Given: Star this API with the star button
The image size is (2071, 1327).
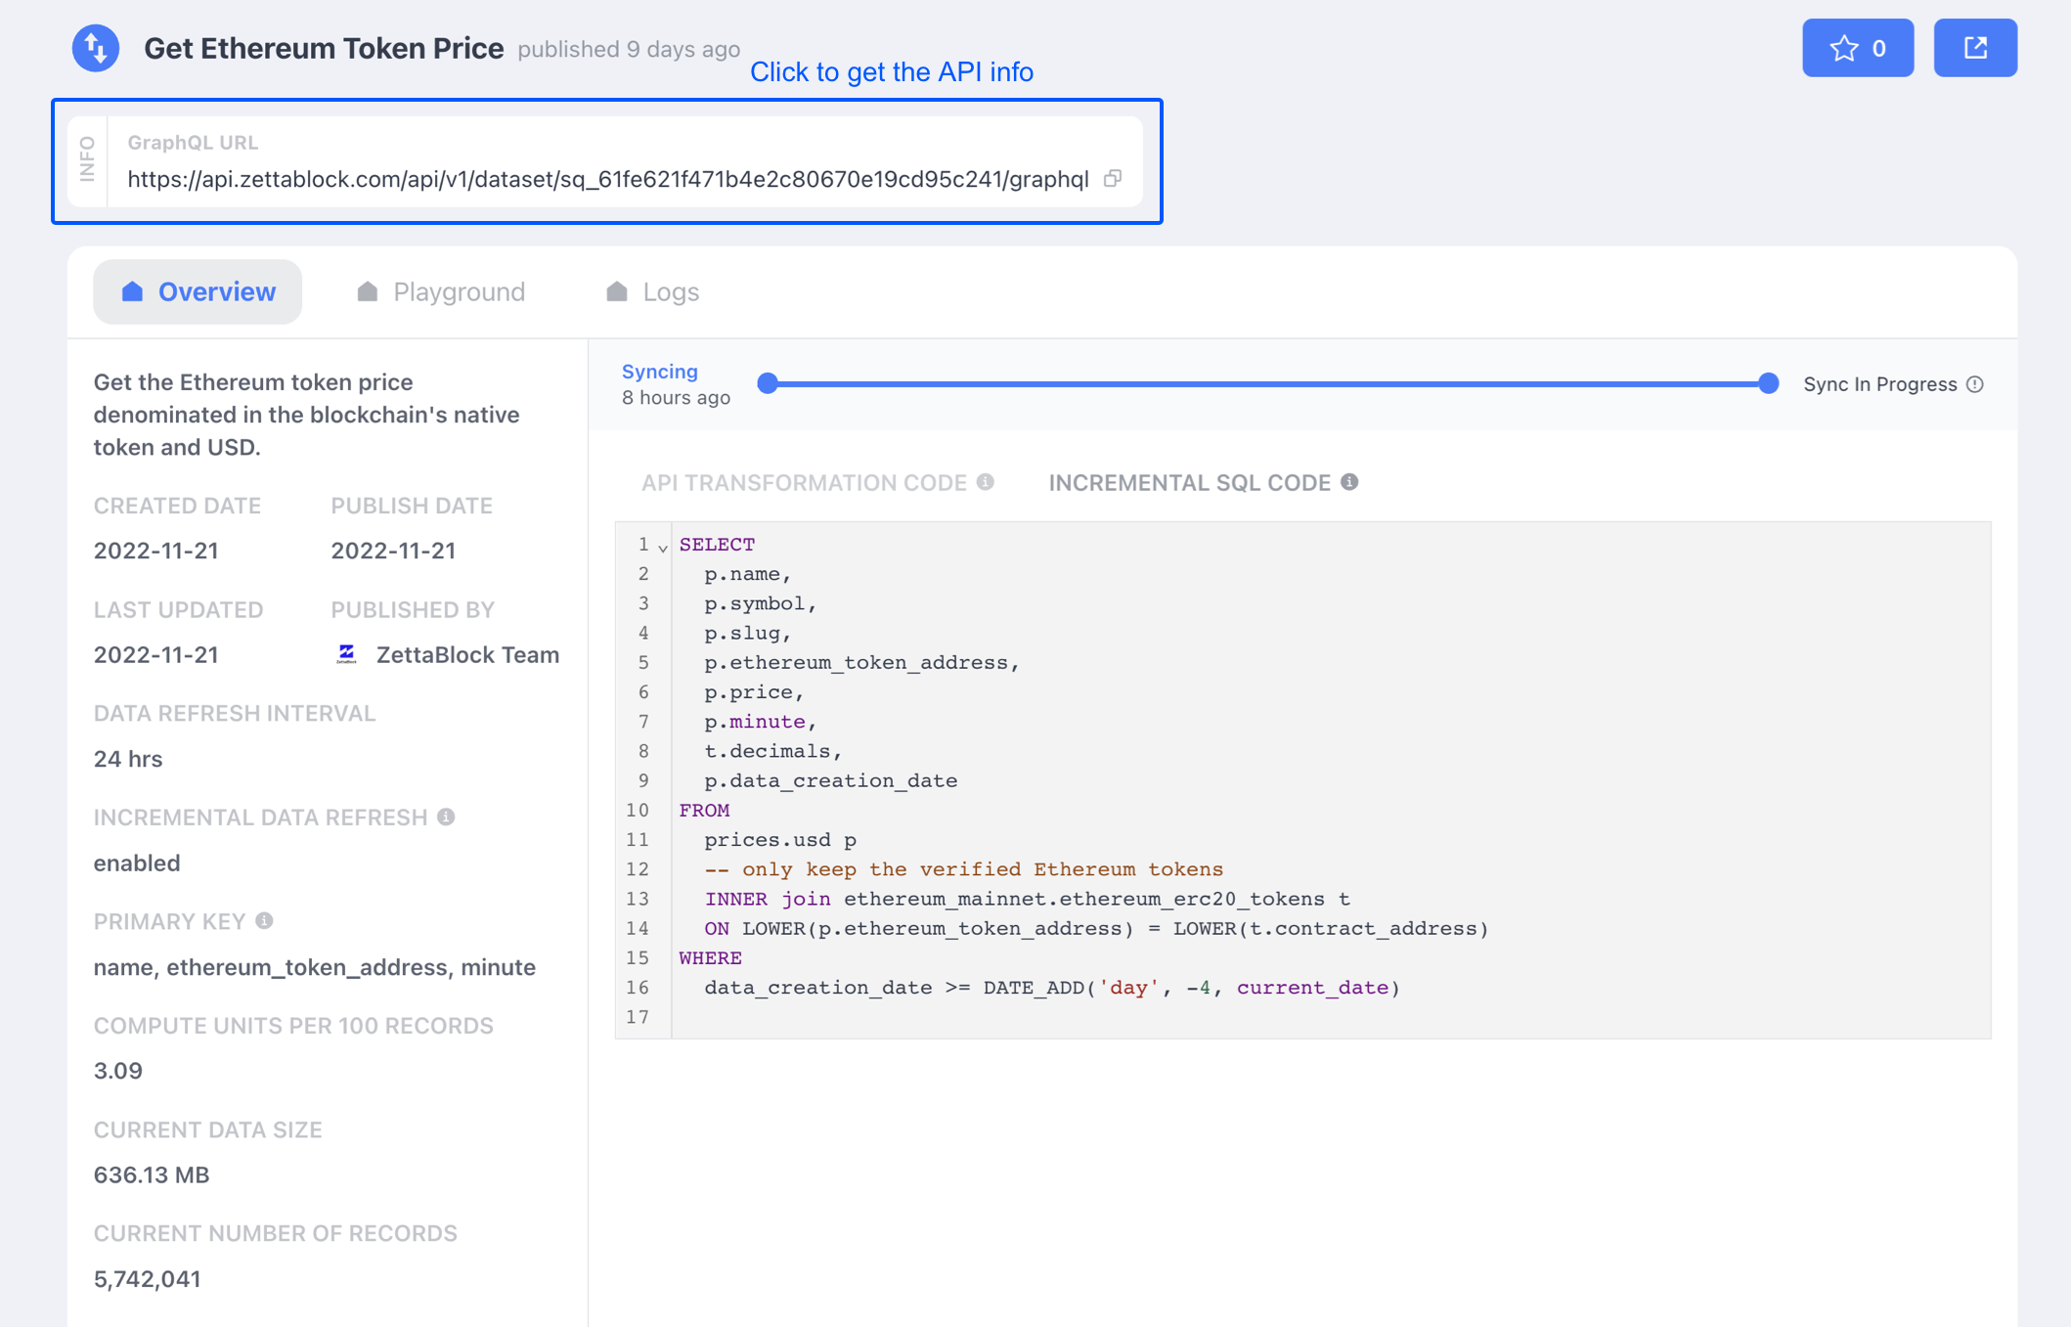Looking at the screenshot, I should point(1857,48).
